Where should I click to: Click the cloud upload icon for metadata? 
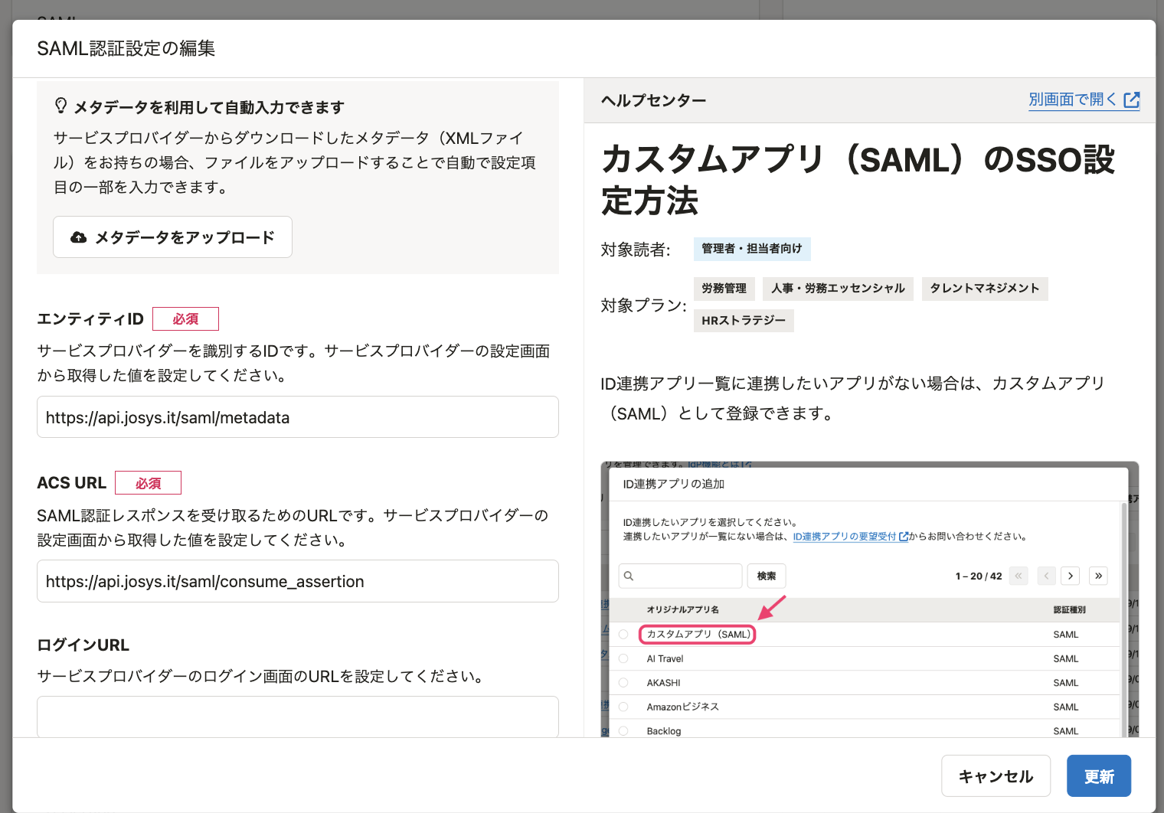(x=78, y=237)
